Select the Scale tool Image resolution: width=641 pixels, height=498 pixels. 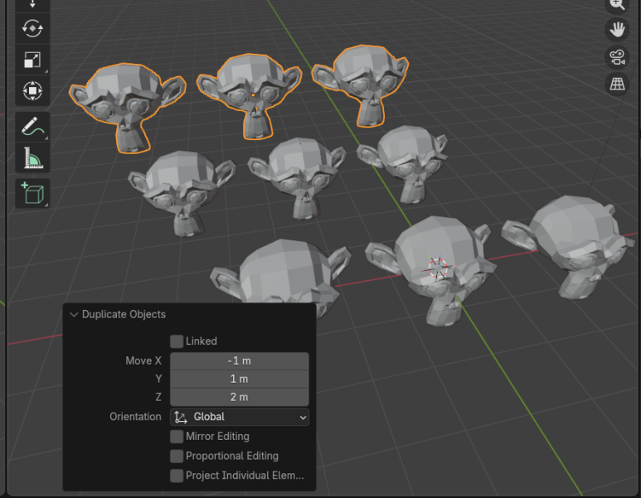pyautogui.click(x=32, y=60)
